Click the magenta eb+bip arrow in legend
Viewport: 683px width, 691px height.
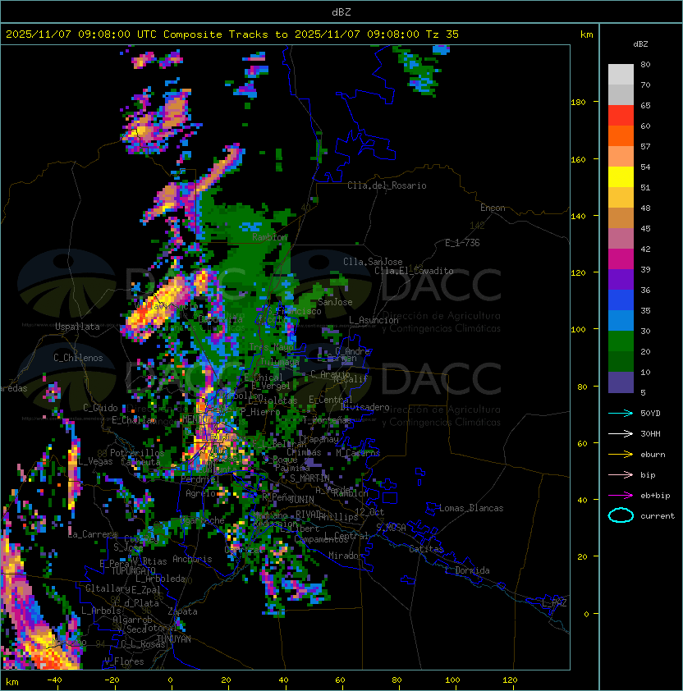621,496
